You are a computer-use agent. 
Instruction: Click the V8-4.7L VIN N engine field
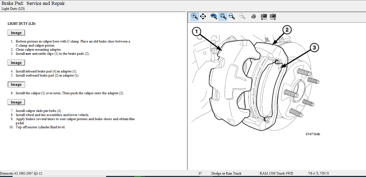[318, 173]
